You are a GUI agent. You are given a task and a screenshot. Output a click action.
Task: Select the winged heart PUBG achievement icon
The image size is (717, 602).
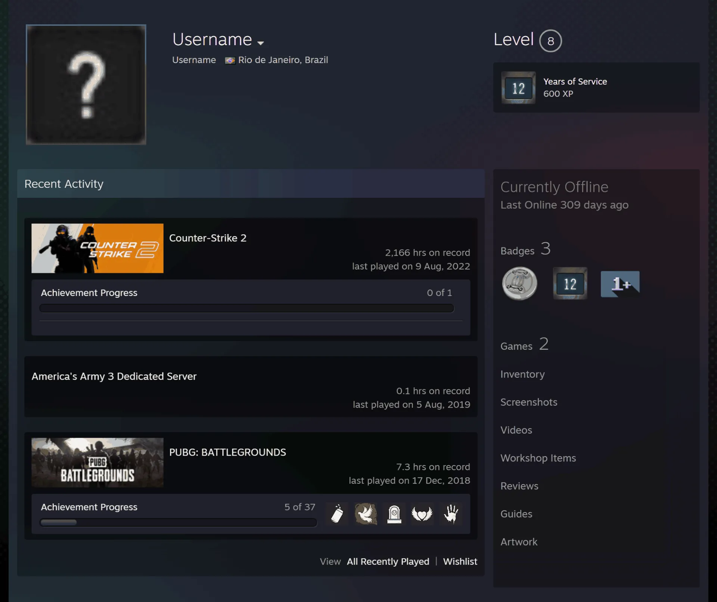[x=422, y=514]
